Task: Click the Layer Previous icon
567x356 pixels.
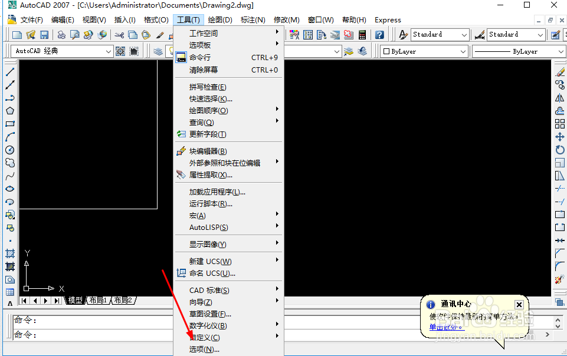Action: (x=362, y=51)
